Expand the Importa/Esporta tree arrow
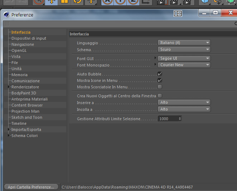Screen dimensions: 237x191 click(9, 129)
